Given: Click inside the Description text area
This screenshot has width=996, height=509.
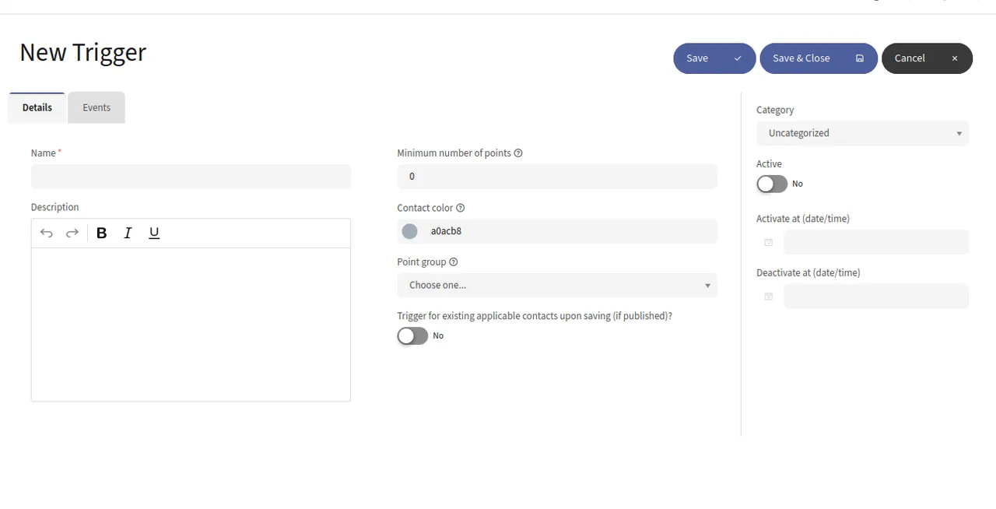Looking at the screenshot, I should (191, 325).
